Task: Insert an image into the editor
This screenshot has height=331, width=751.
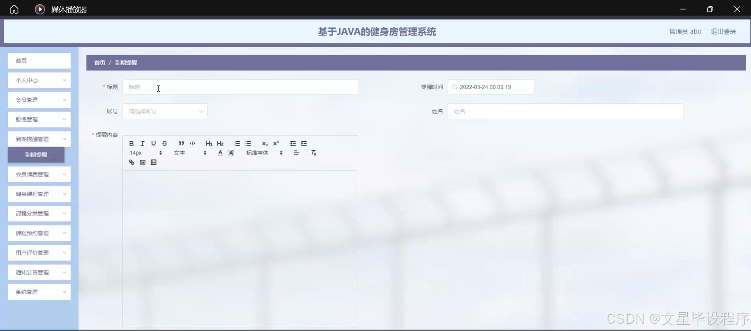Action: coord(142,162)
